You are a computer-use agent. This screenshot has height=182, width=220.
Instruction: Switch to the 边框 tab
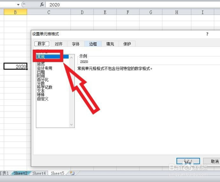93,44
